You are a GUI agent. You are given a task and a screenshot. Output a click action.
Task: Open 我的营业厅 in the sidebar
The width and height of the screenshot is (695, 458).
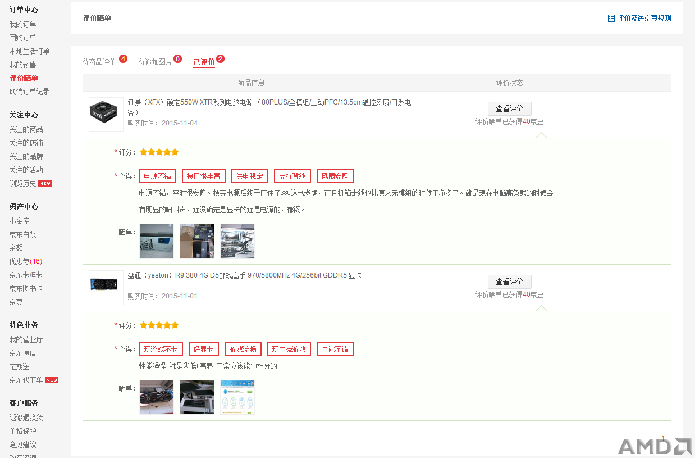pos(26,339)
